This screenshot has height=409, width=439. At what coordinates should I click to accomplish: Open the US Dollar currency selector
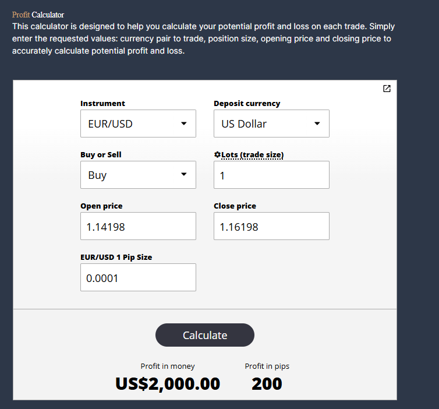271,124
